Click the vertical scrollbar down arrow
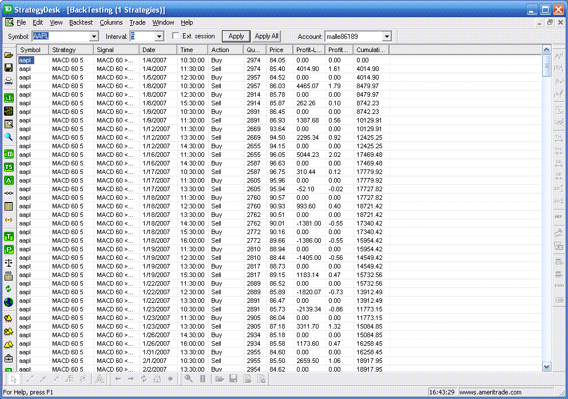568x399 pixels. pyautogui.click(x=547, y=367)
